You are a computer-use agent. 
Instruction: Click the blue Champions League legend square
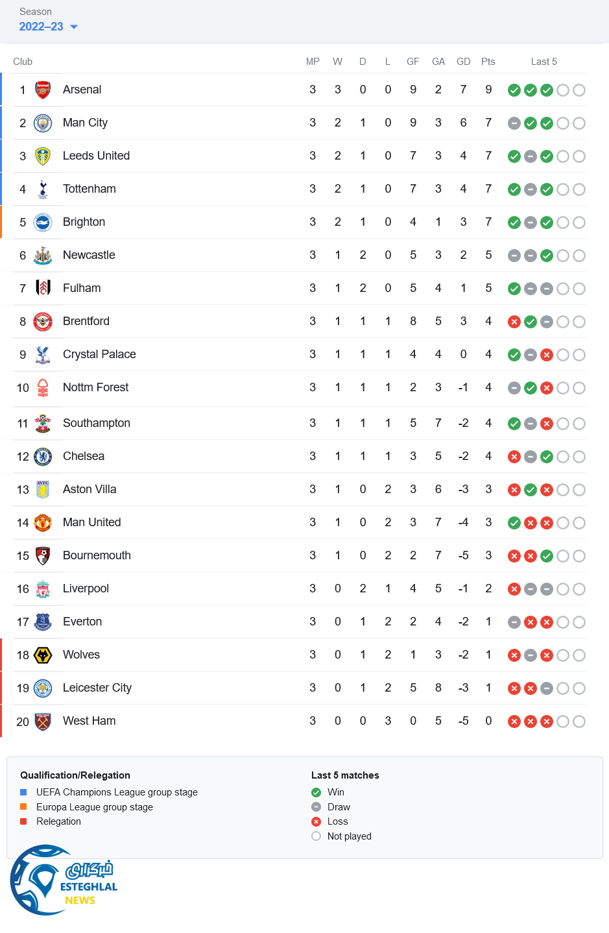tap(23, 792)
